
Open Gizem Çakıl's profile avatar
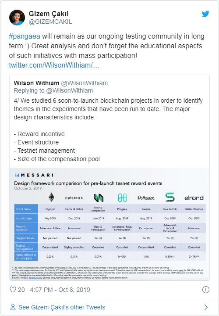pyautogui.click(x=17, y=17)
